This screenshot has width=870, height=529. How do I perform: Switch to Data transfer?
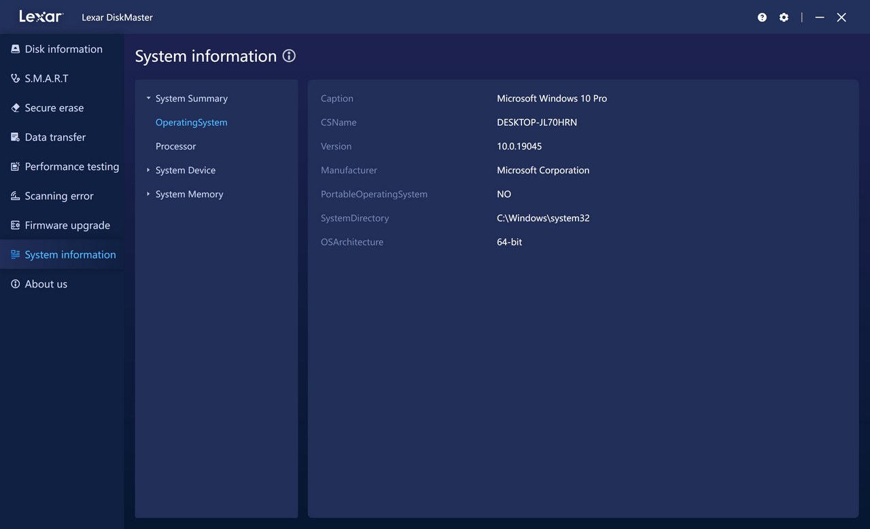[x=55, y=137]
